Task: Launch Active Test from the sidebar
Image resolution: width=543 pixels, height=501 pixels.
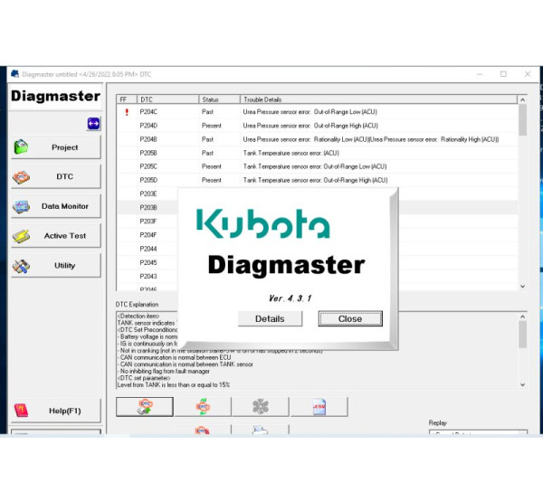Action: click(x=55, y=236)
